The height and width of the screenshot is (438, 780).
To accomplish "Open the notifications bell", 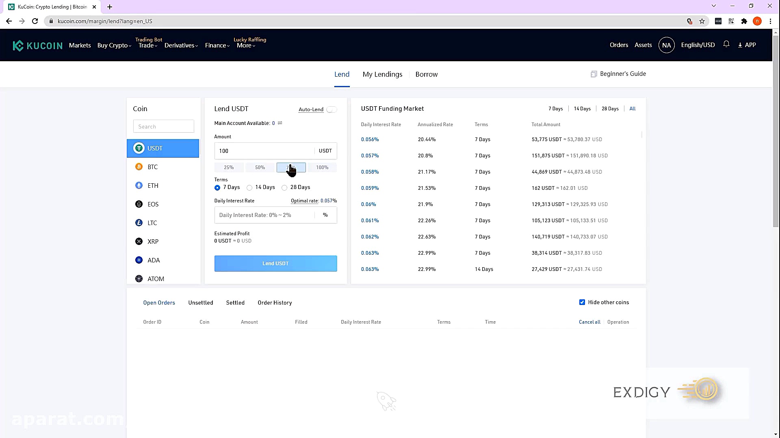I will [x=726, y=44].
